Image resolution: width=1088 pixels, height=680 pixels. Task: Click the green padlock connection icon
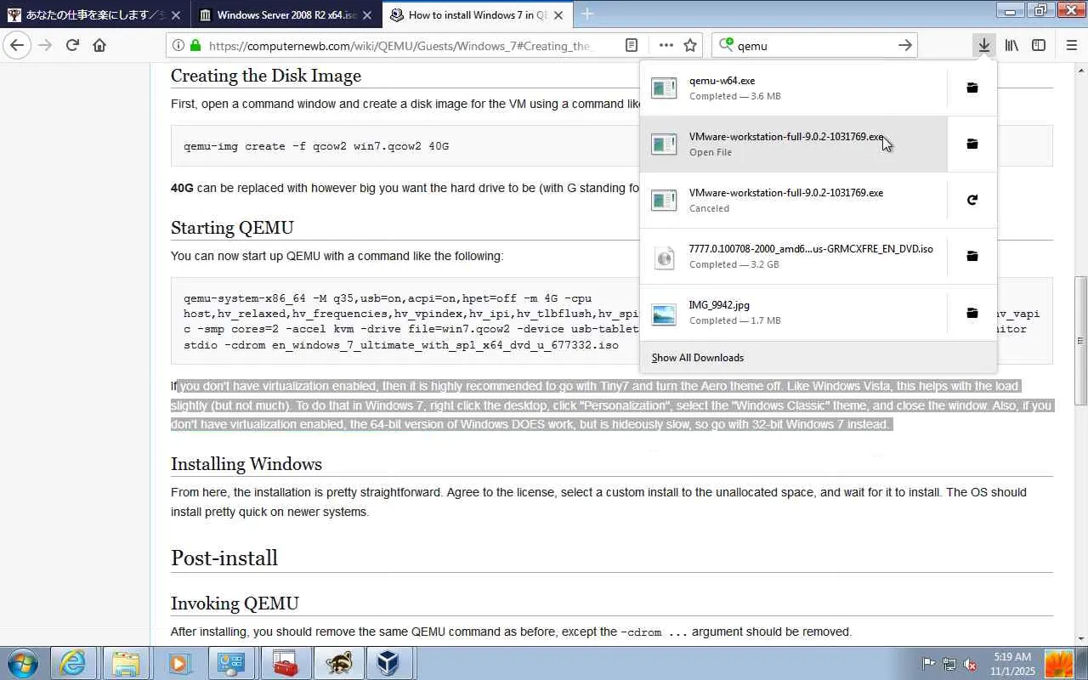click(x=195, y=46)
